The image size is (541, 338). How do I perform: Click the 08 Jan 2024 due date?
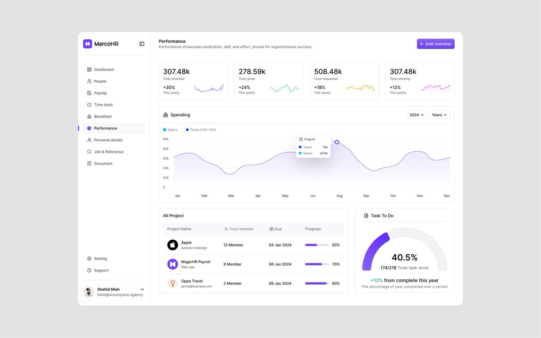point(280,283)
